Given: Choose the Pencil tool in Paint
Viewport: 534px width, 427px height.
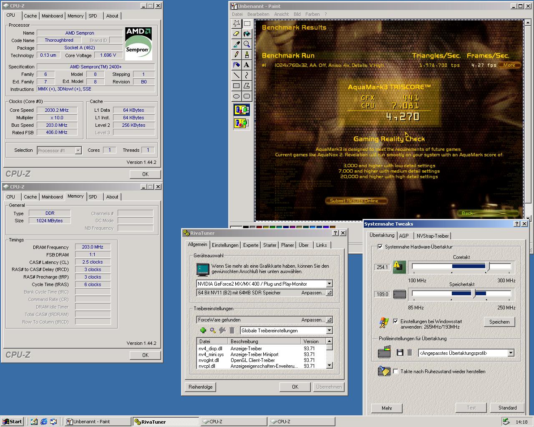Looking at the screenshot, I should tap(237, 55).
